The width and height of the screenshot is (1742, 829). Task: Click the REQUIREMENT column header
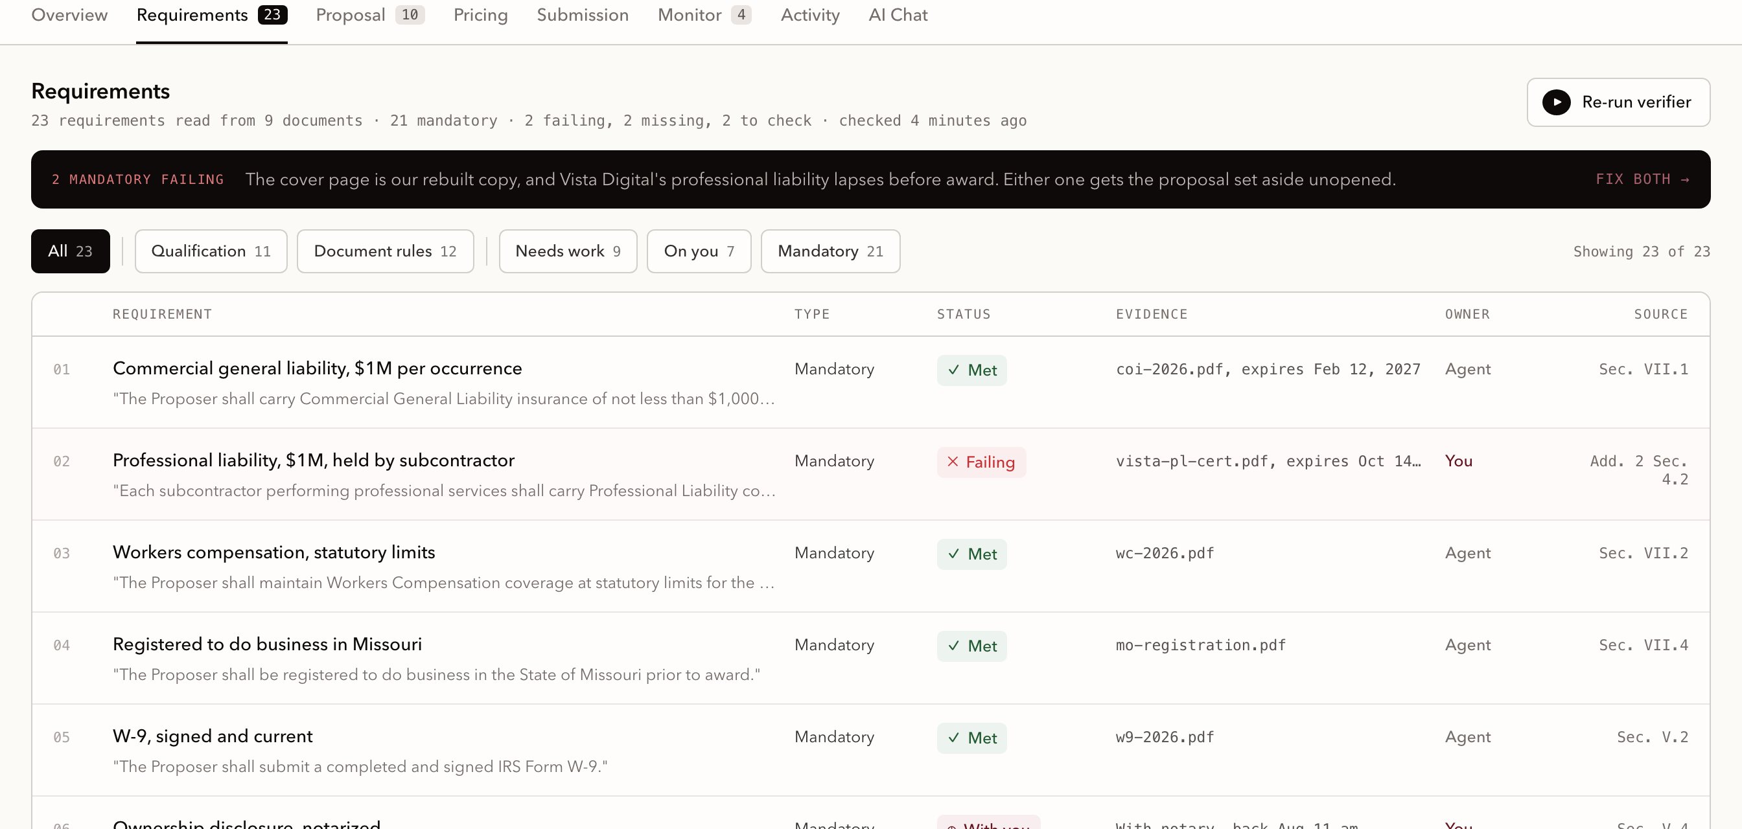coord(162,314)
